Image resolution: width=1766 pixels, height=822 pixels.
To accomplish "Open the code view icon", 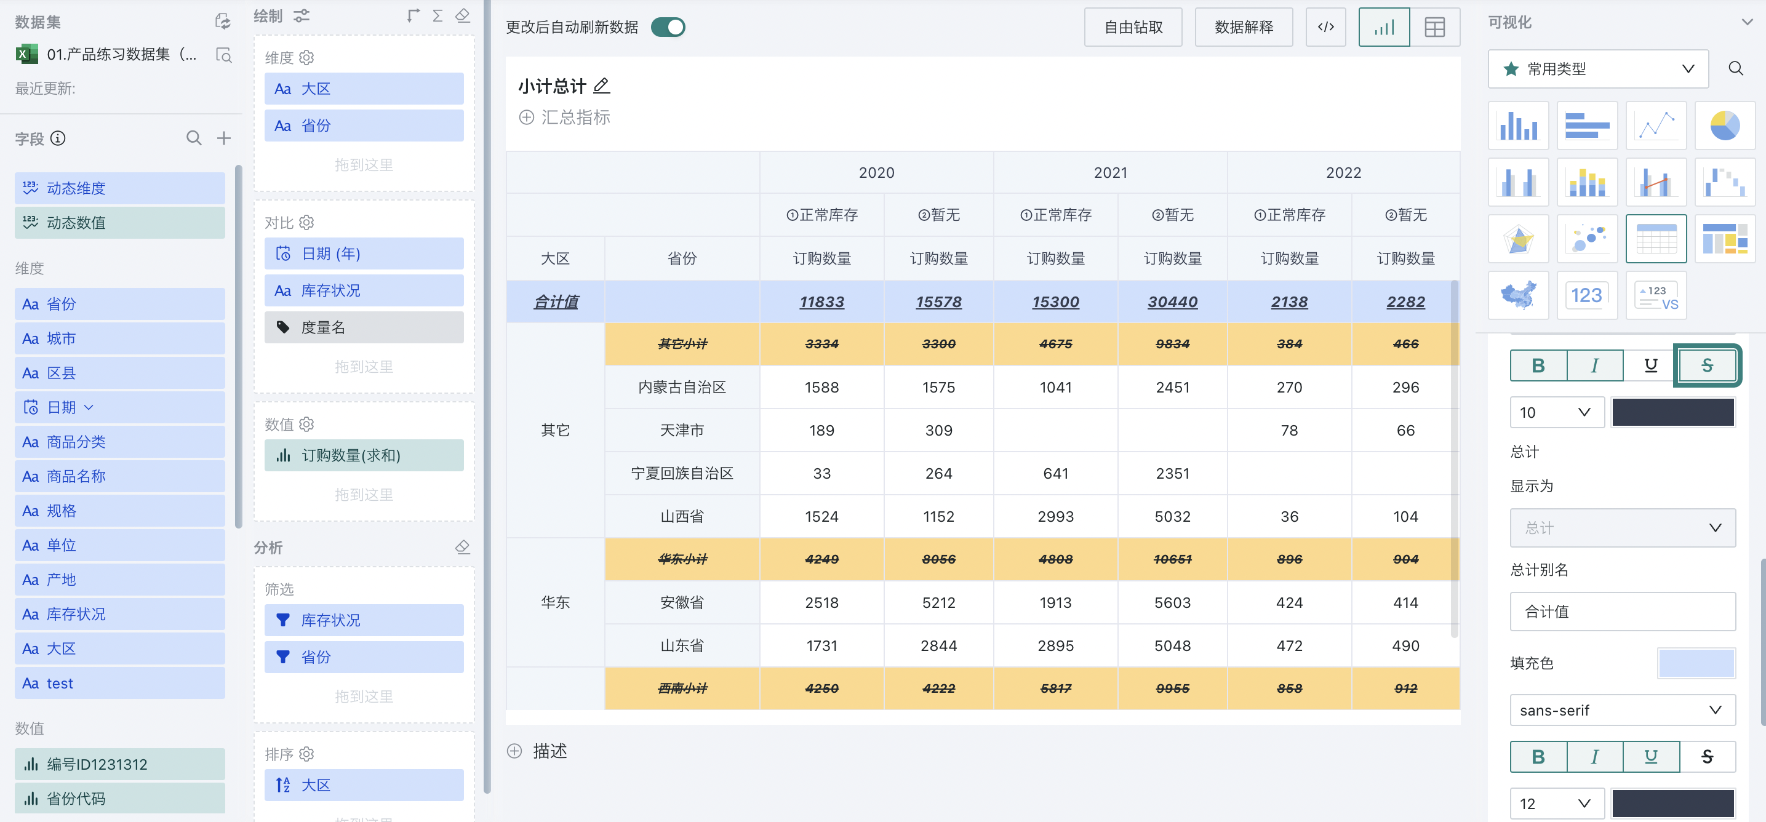I will pos(1325,28).
